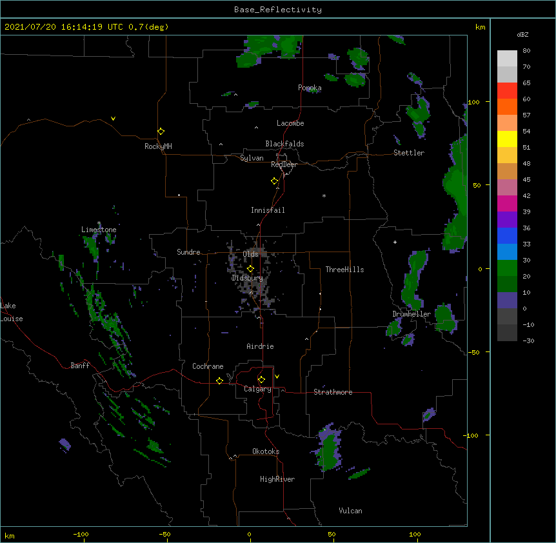
Task: Click the bright green 30-20 dBZ legend band
Action: [x=507, y=268]
